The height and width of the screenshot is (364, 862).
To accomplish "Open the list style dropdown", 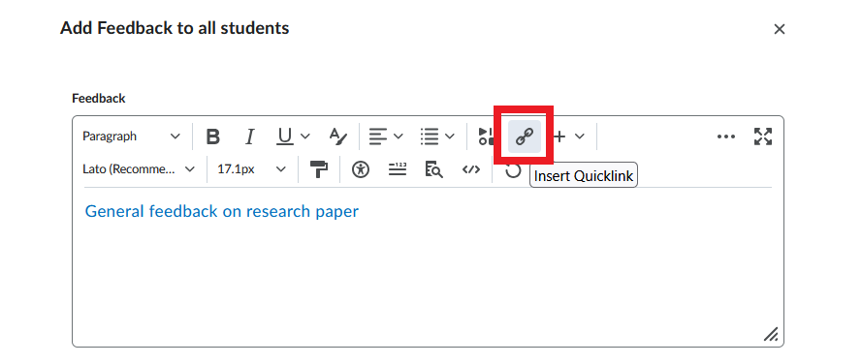I will pyautogui.click(x=437, y=136).
